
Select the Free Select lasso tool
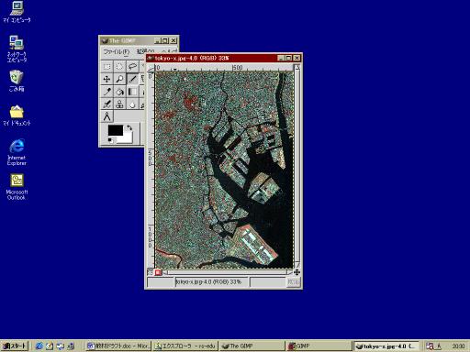click(x=132, y=66)
